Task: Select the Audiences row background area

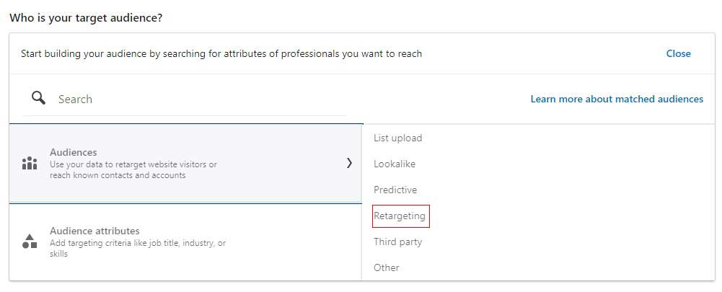Action: (185, 163)
